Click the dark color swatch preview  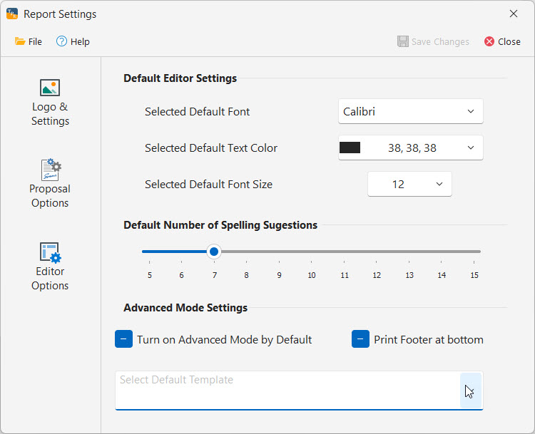coord(350,148)
